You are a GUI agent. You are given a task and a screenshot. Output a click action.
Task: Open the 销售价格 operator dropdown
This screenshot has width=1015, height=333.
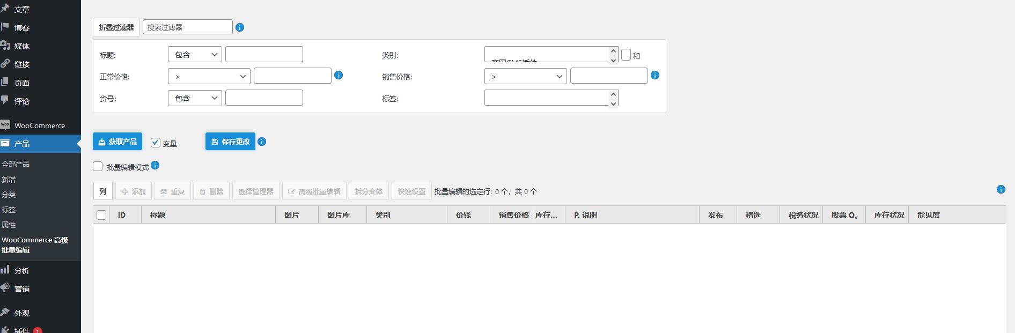tap(526, 76)
